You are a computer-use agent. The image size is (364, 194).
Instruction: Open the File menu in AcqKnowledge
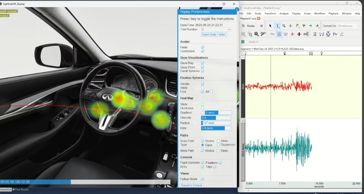[242, 13]
